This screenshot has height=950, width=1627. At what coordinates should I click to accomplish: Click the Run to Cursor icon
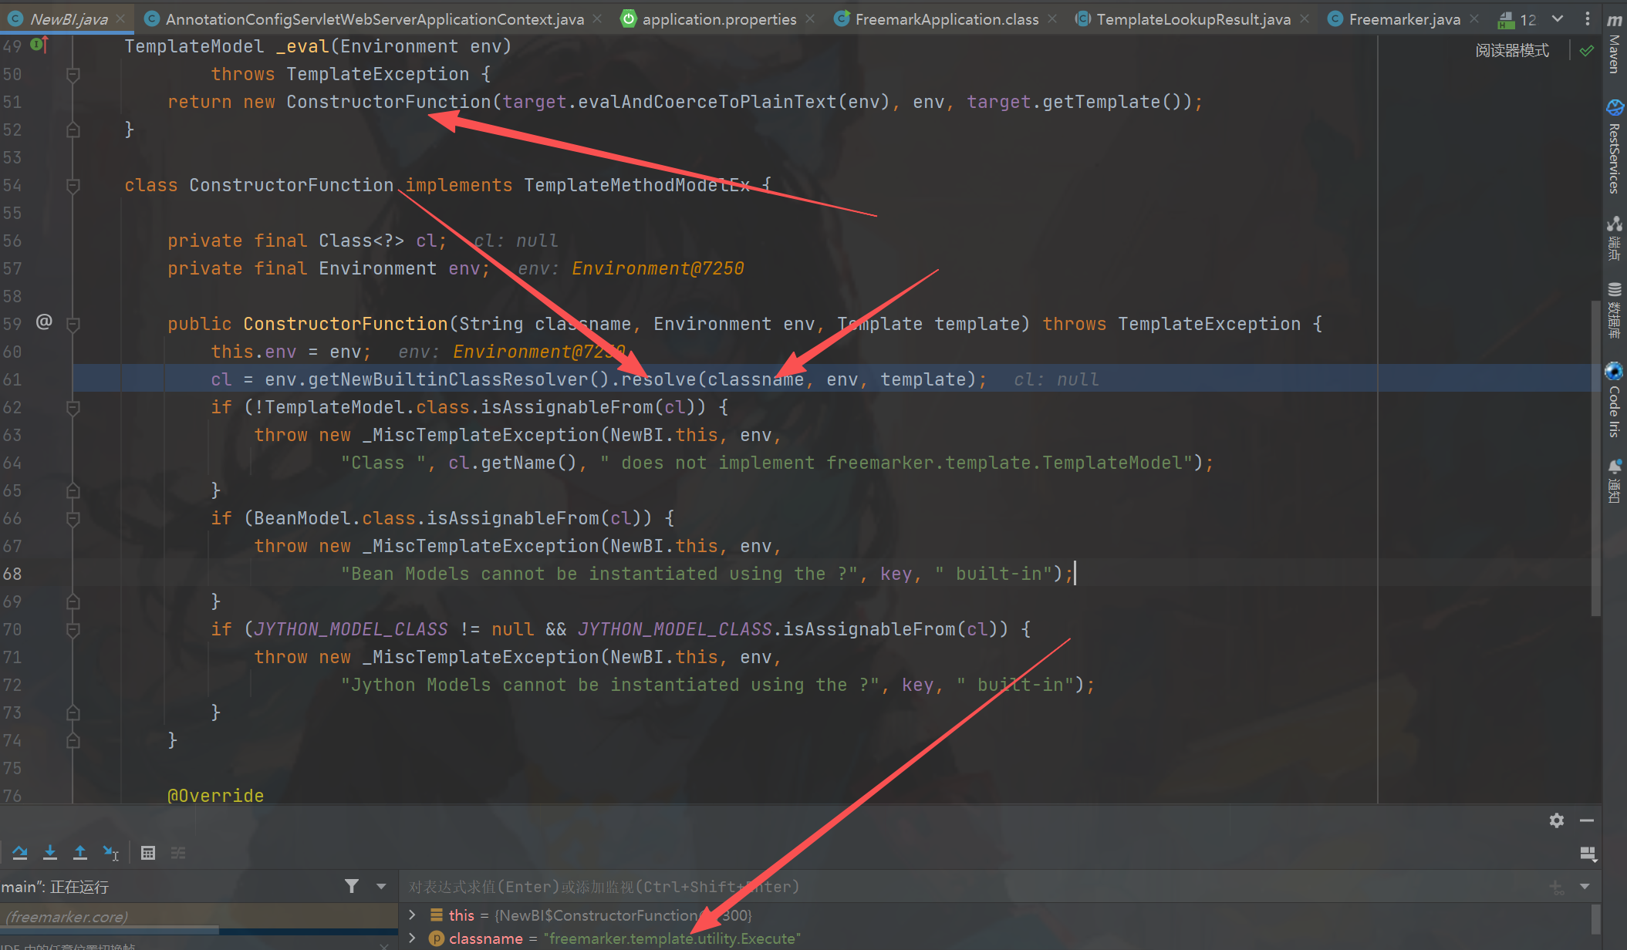[110, 853]
